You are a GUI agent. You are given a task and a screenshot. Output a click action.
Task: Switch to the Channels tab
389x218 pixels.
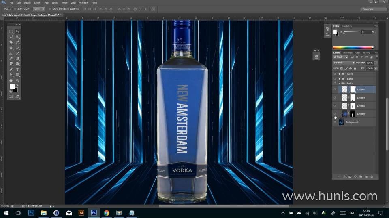point(347,52)
